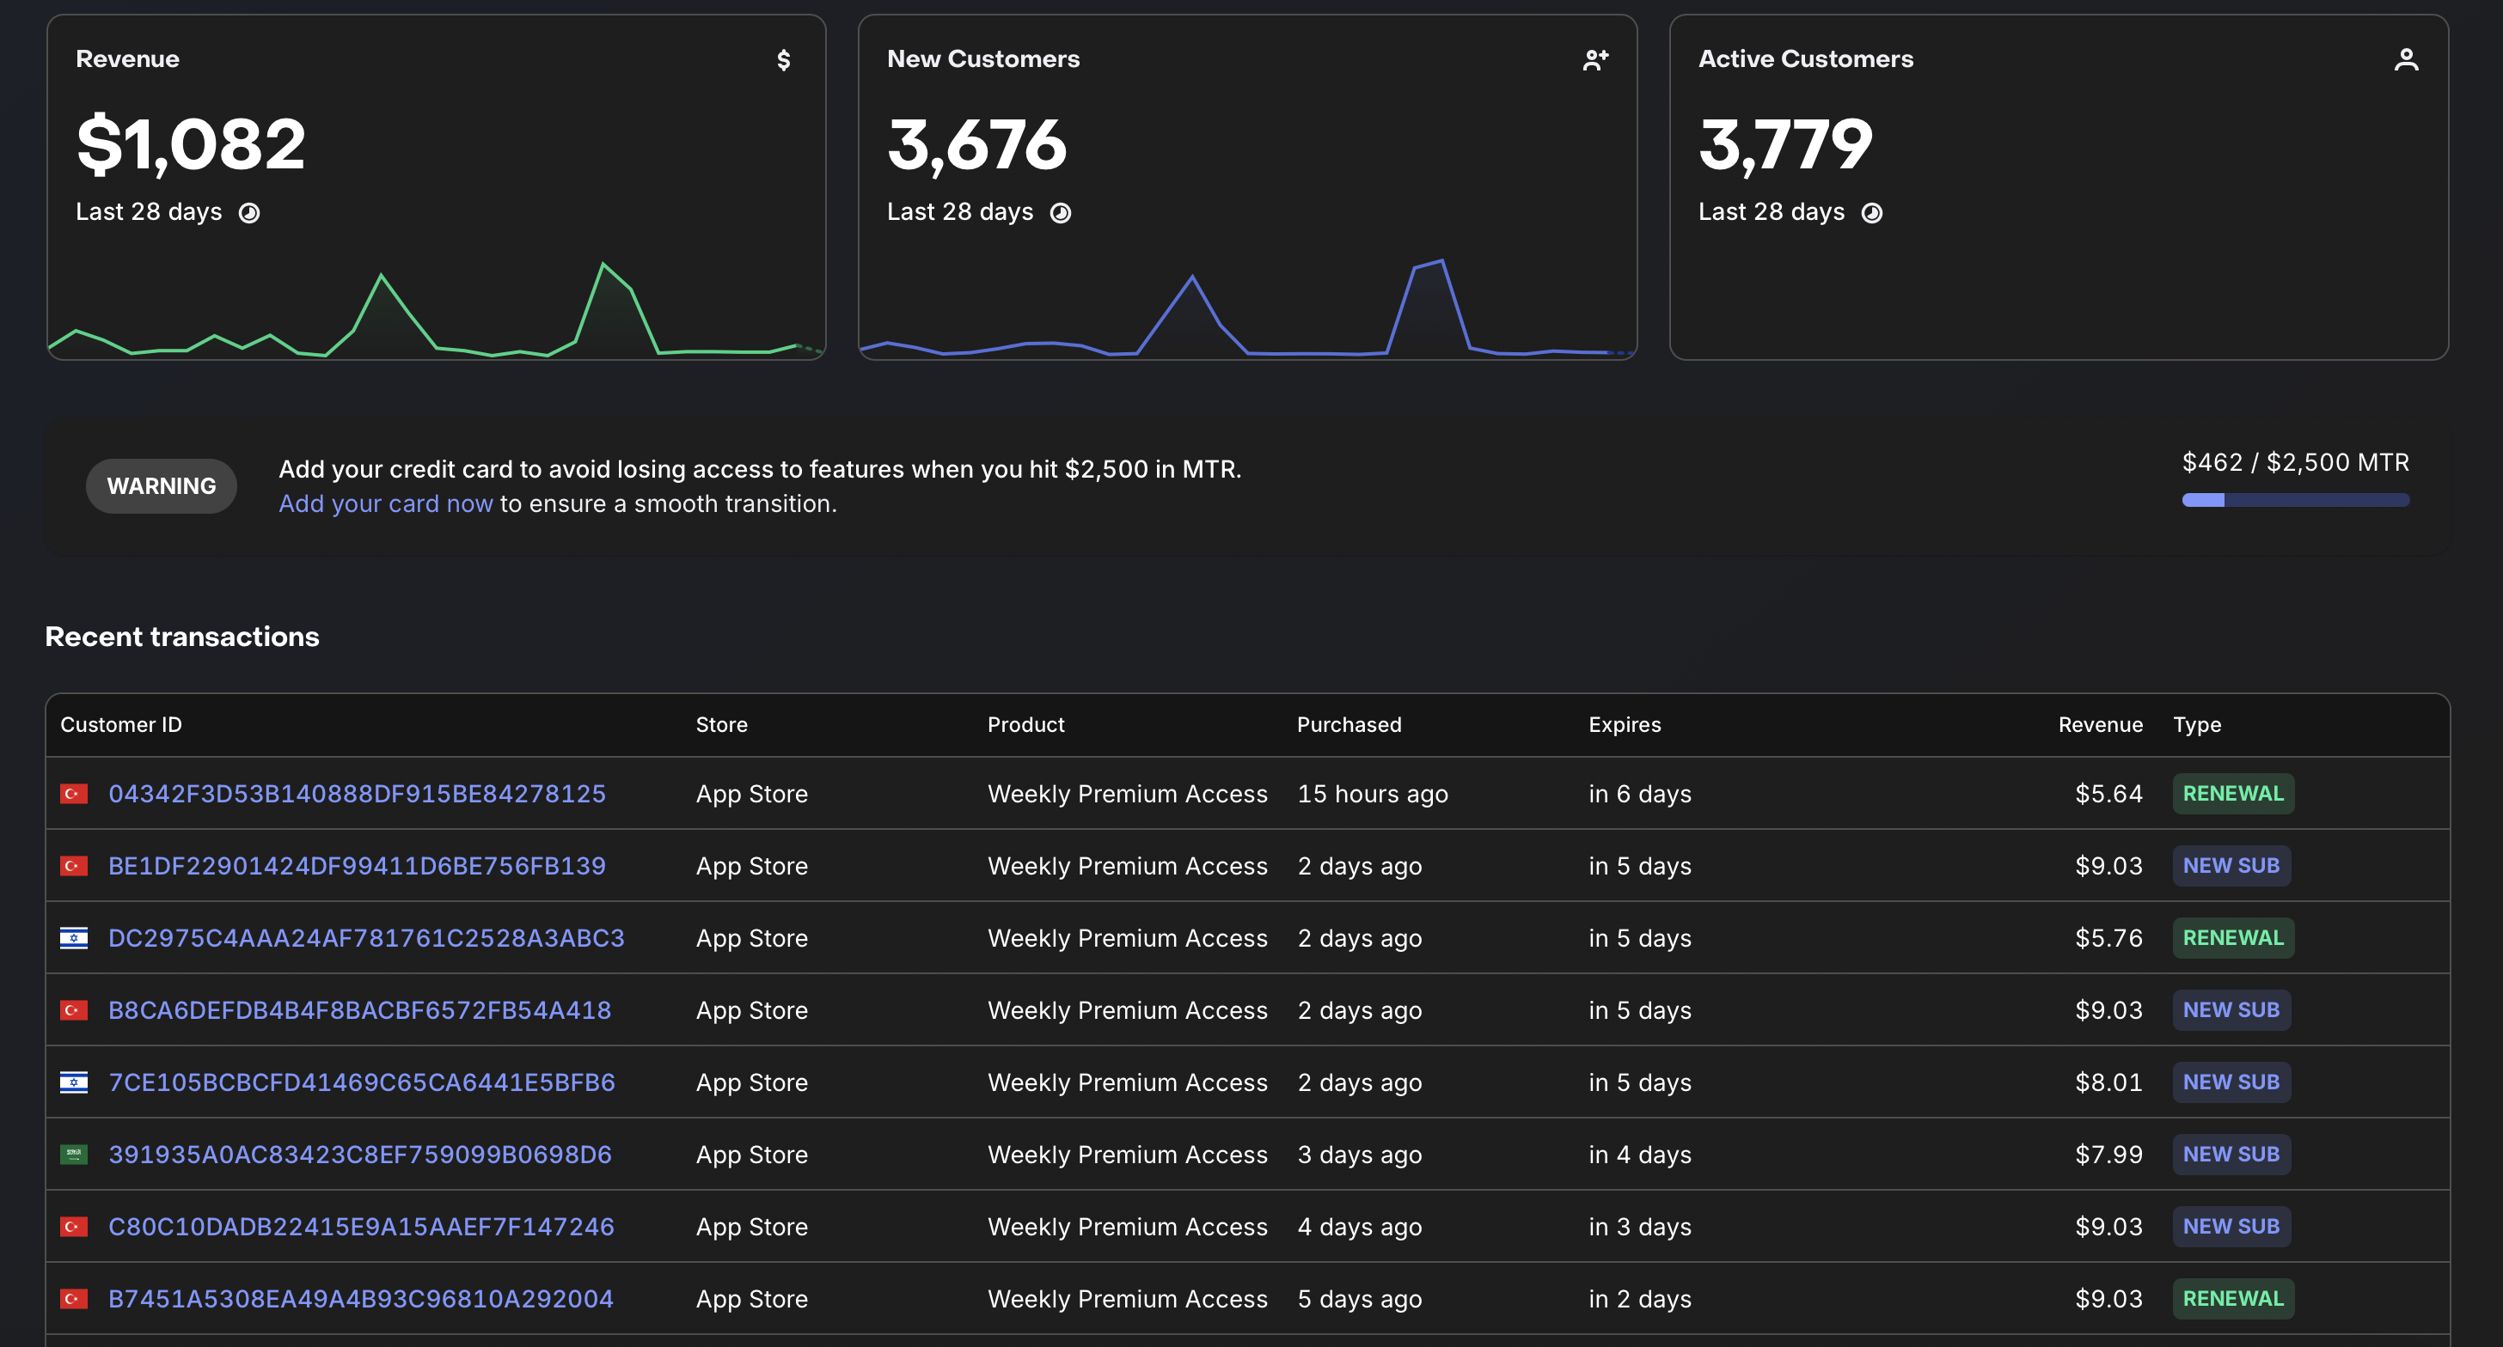Image resolution: width=2503 pixels, height=1347 pixels.
Task: Click the add-user icon on New Customers card
Action: pyautogui.click(x=1595, y=60)
